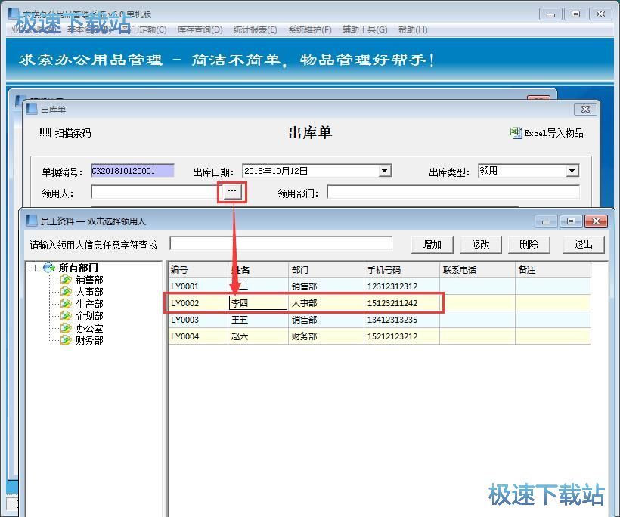620x517 pixels.
Task: Click cell LY0002 in the employee table
Action: tap(198, 303)
